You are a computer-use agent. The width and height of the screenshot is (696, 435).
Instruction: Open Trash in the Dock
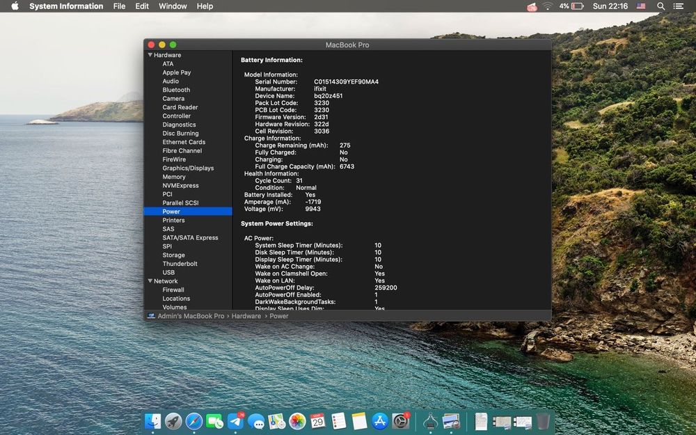(x=544, y=421)
